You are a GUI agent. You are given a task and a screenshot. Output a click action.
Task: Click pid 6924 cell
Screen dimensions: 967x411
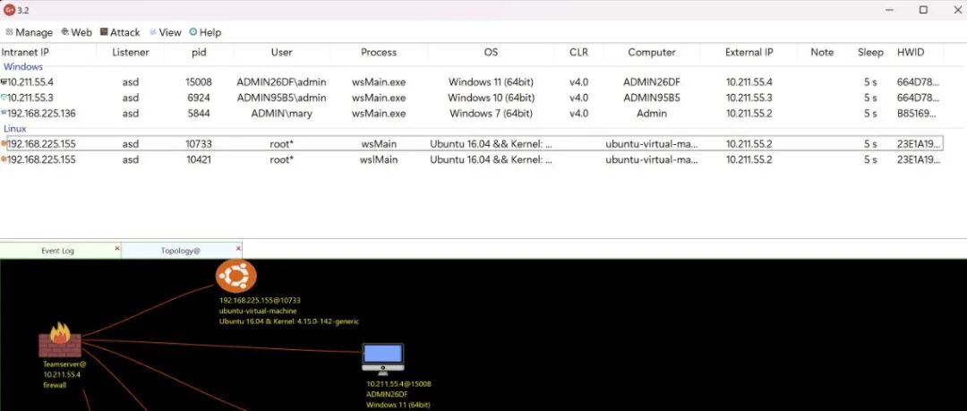[x=199, y=98]
